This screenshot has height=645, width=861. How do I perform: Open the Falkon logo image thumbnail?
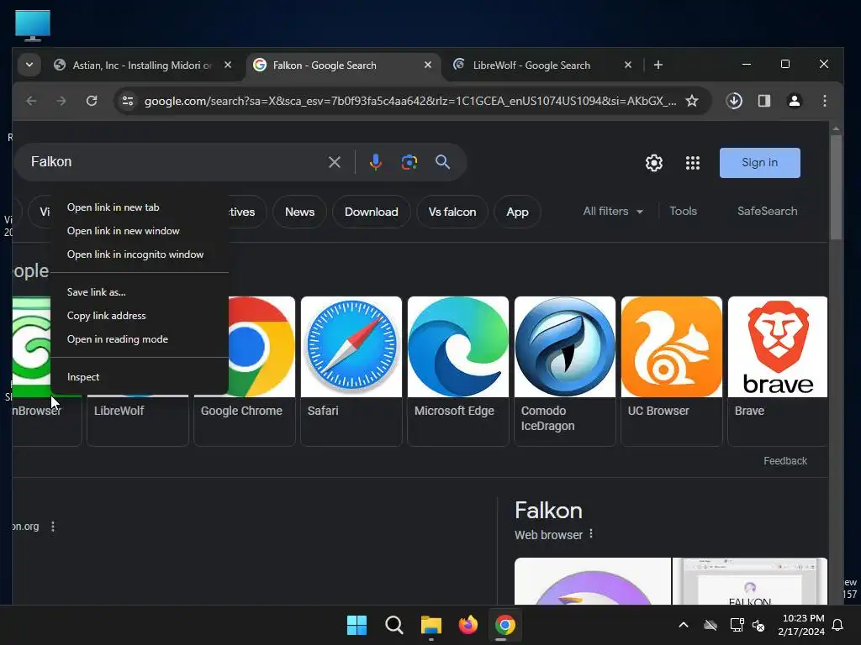coord(593,581)
